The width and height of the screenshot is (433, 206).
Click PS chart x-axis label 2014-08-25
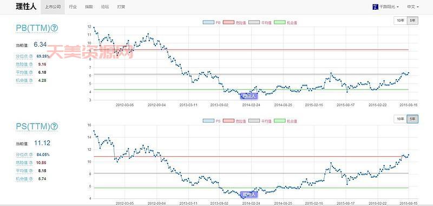(x=283, y=203)
